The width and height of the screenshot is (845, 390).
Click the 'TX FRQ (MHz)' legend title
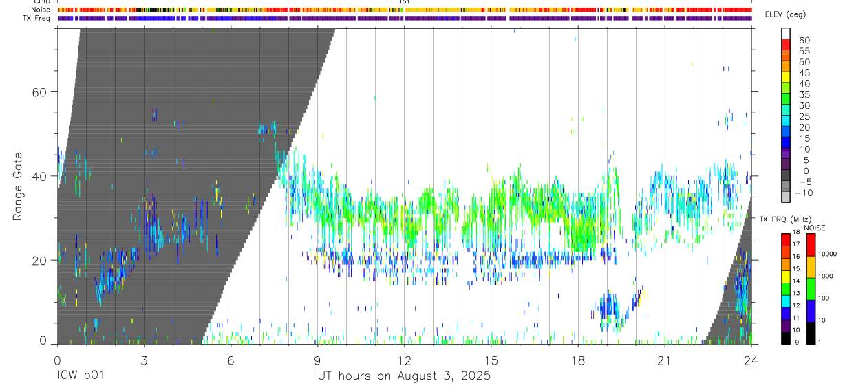[x=784, y=219]
